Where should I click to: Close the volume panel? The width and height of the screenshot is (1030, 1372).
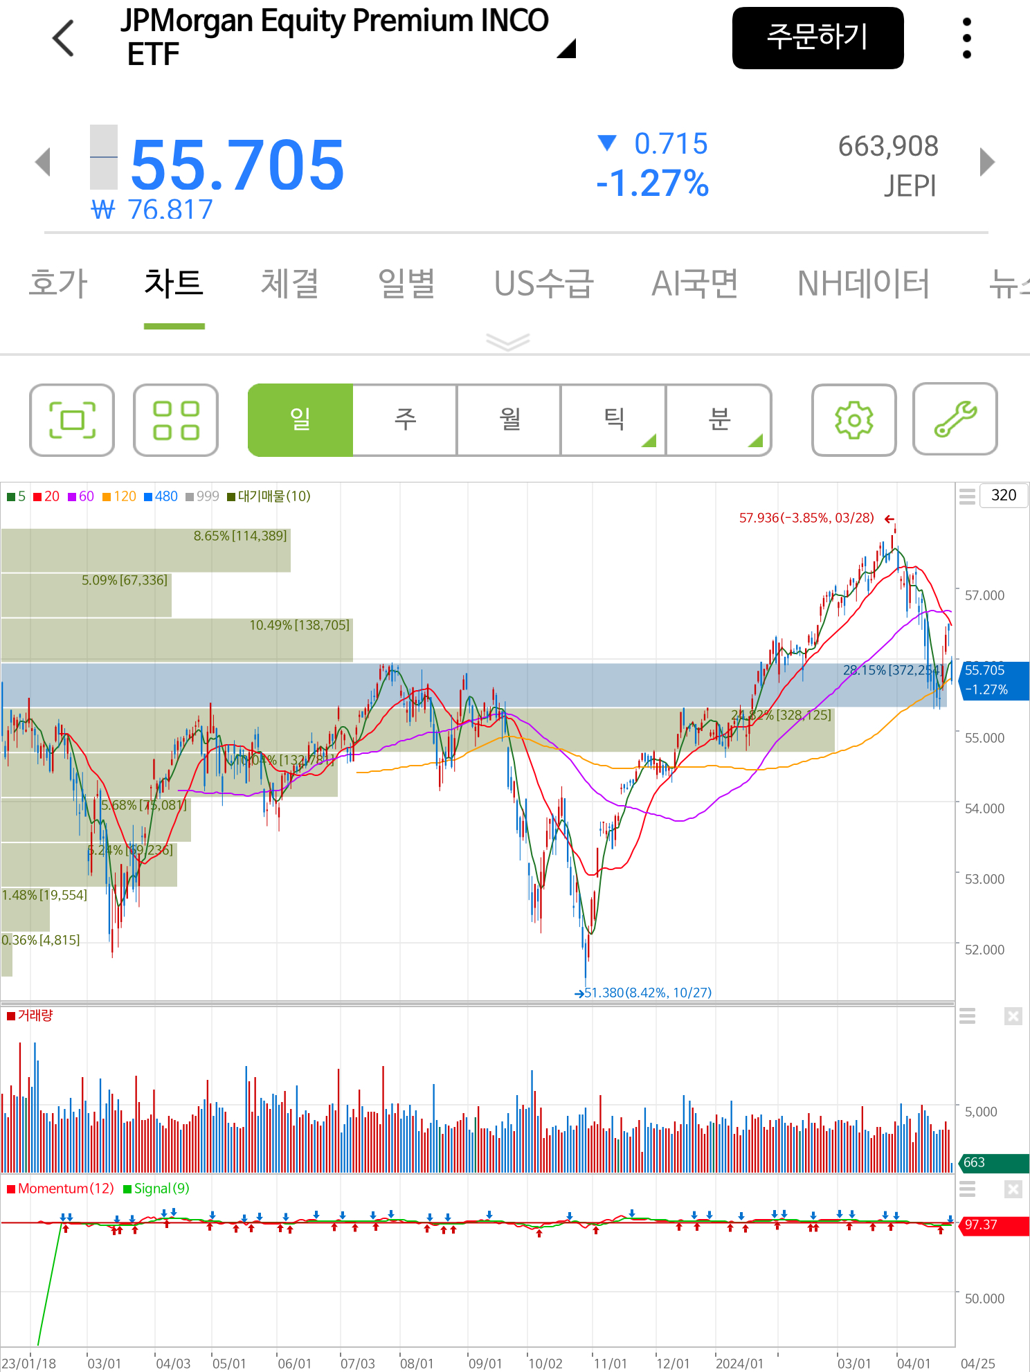pyautogui.click(x=1013, y=1016)
